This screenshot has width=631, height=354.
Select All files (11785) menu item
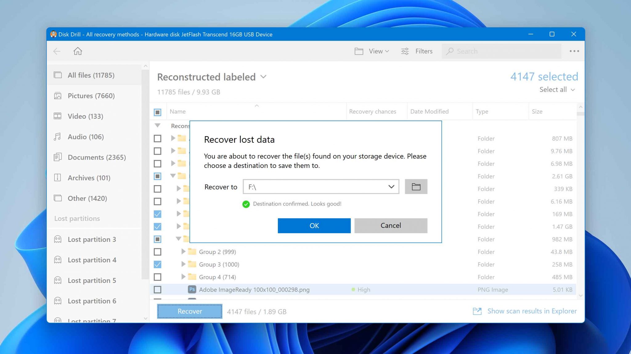[91, 75]
